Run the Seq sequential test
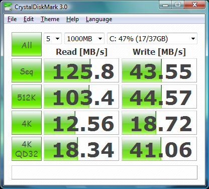The height and width of the screenshot is (189, 209). [x=27, y=70]
